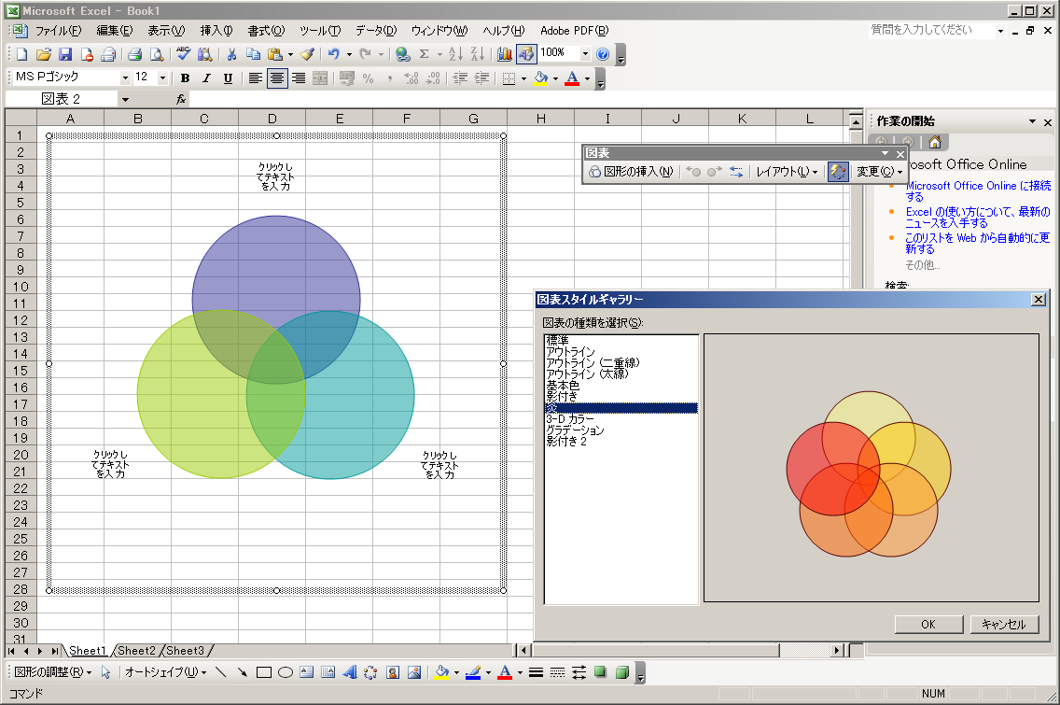Screen dimensions: 1060x705
Task: Select the Format Painter brush icon
Action: pyautogui.click(x=307, y=54)
